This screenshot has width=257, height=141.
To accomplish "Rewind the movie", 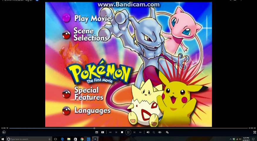I will coord(110,132).
